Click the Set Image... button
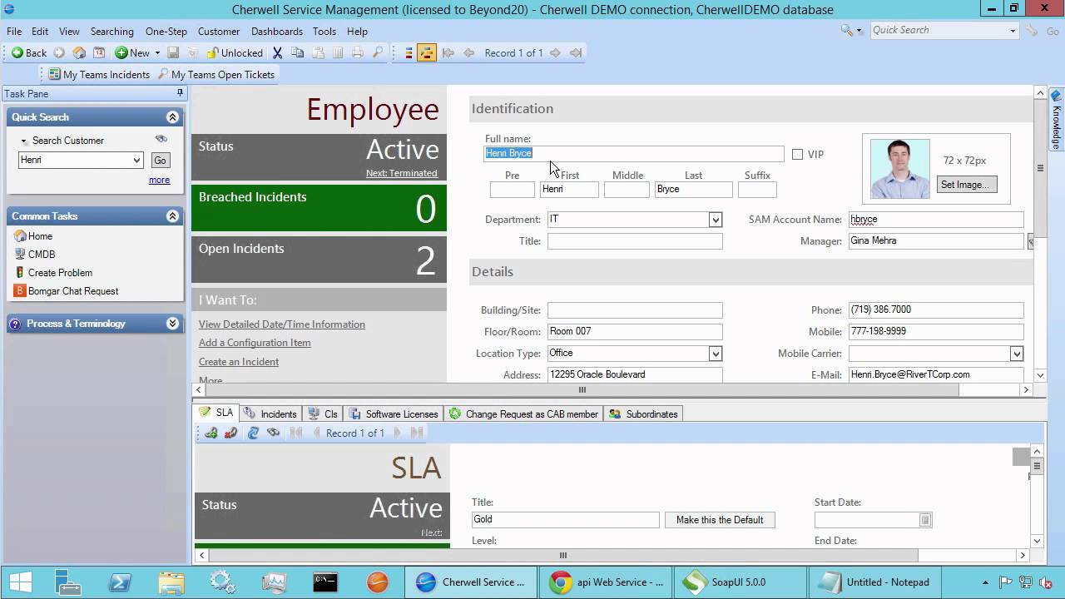This screenshot has width=1065, height=599. click(x=966, y=185)
